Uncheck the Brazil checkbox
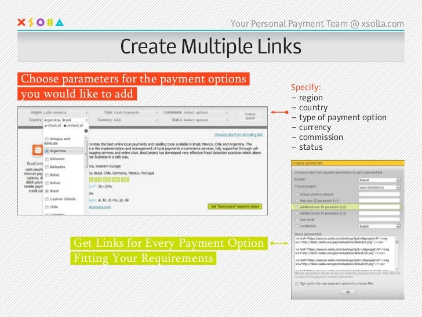This screenshot has width=422, height=317. [47, 191]
